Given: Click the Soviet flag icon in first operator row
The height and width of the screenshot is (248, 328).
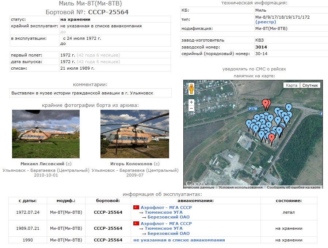Looking at the screenshot, I should (x=136, y=208).
